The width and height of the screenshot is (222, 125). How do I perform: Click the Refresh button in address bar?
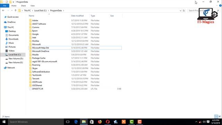(184, 11)
